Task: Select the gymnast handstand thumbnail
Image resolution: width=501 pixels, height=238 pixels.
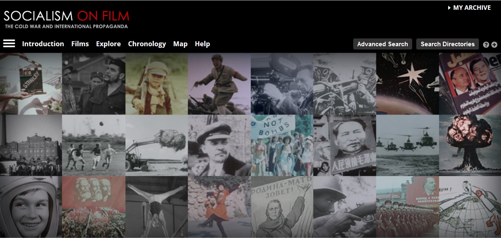Action: [156, 207]
